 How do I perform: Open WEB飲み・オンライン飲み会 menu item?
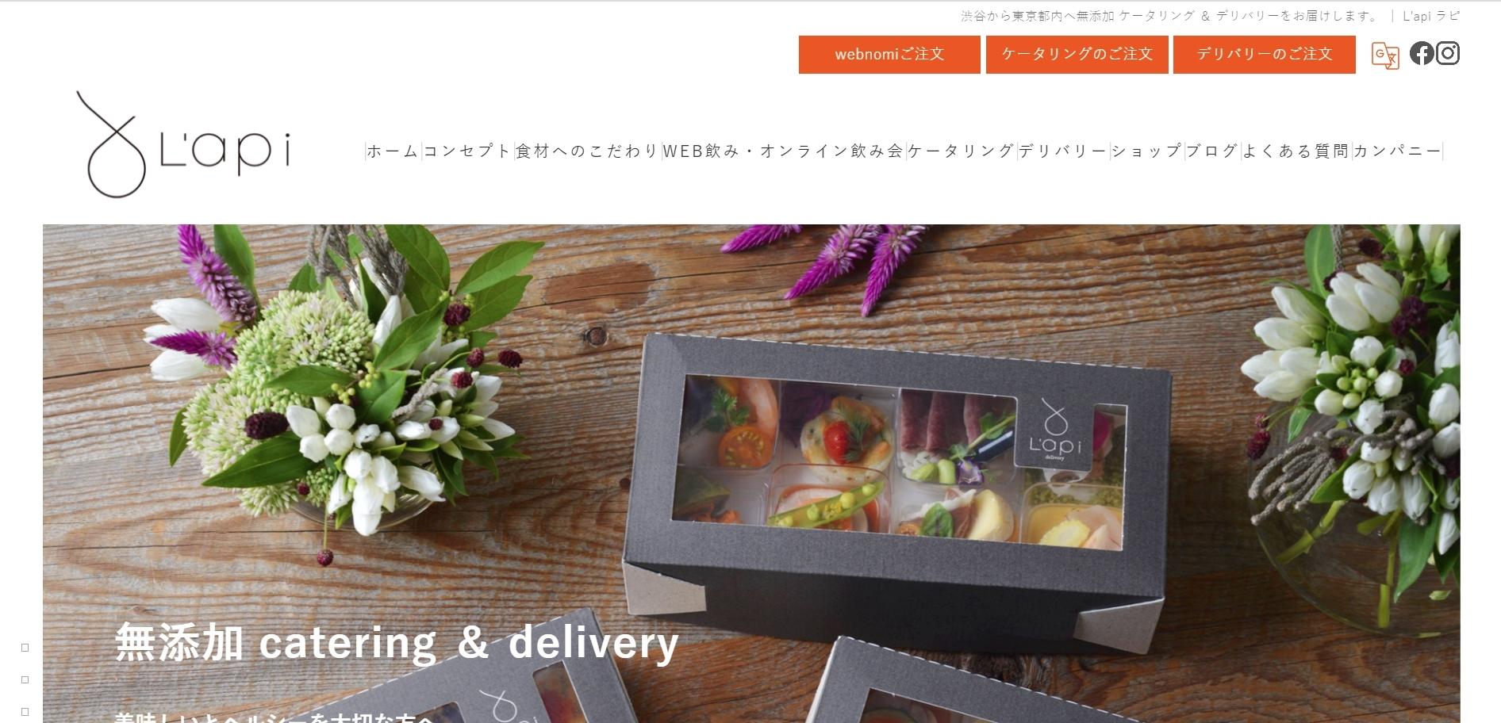pos(783,151)
